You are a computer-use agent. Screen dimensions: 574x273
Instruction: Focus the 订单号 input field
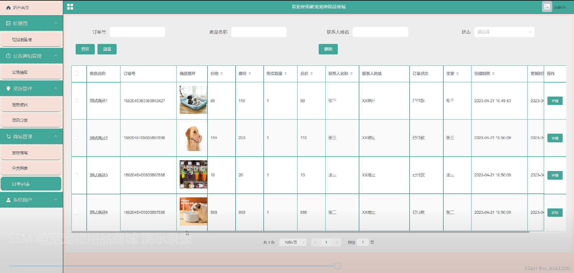pos(138,32)
